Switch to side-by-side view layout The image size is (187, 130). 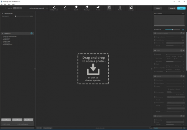[21, 8]
